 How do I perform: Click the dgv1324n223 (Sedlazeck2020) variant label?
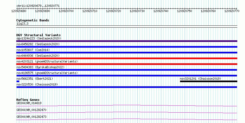point(39,38)
